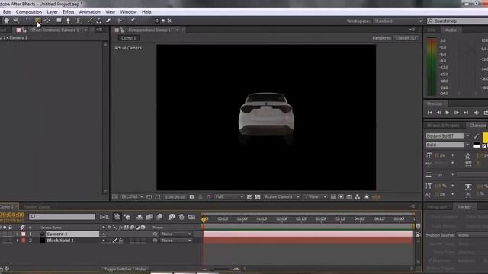
Task: Select the Brush tool
Action: tap(90, 21)
